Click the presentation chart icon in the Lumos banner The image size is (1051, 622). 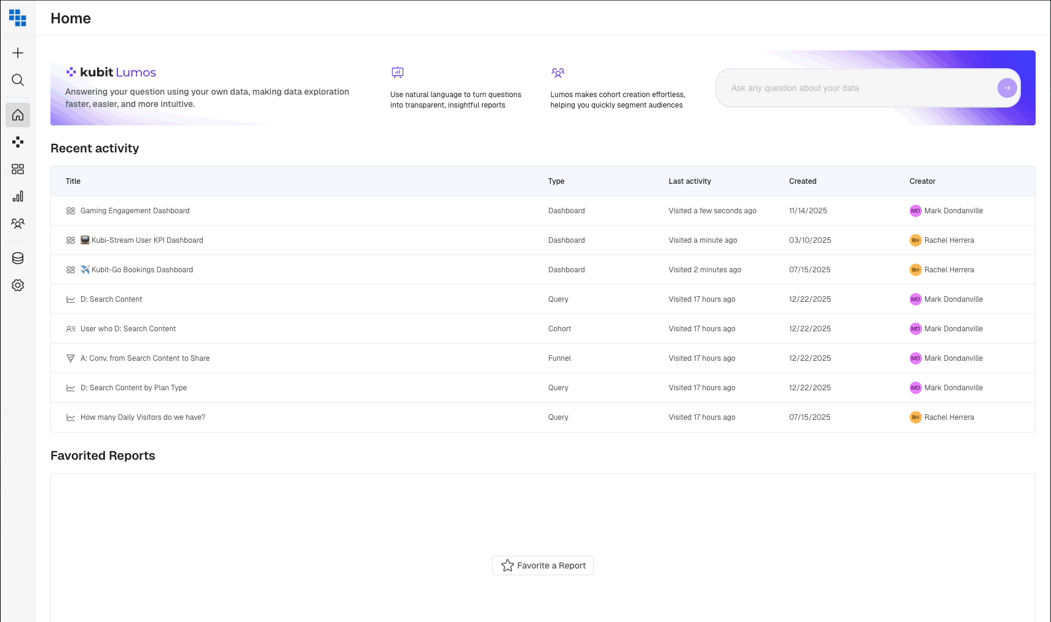398,73
